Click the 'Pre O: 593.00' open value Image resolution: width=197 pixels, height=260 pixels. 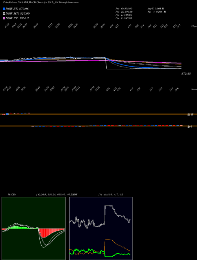coord(124,8)
